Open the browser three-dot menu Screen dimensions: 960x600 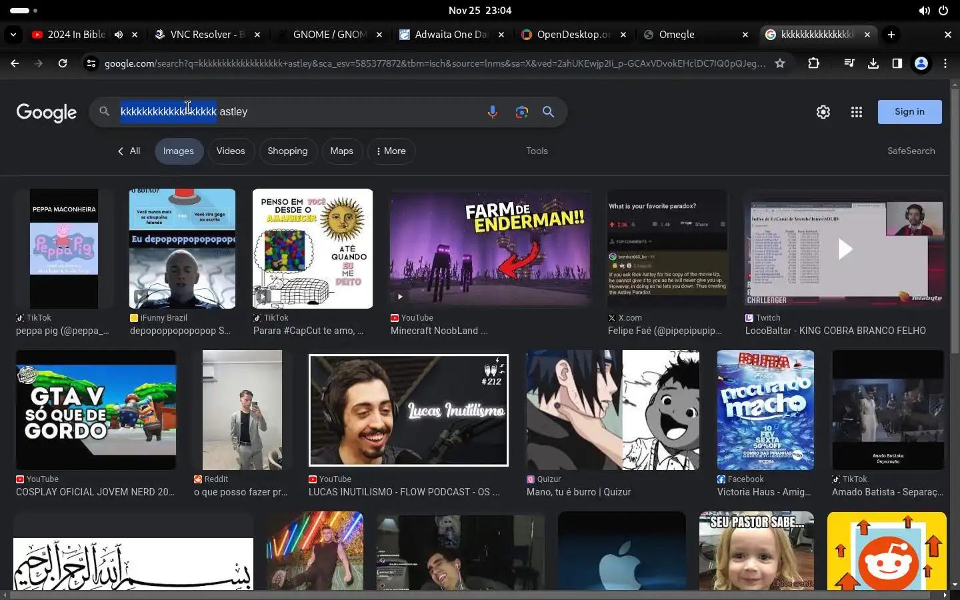click(x=945, y=63)
